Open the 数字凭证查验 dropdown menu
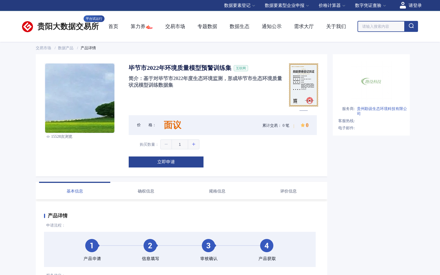Image resolution: width=440 pixels, height=275 pixels. click(x=370, y=5)
